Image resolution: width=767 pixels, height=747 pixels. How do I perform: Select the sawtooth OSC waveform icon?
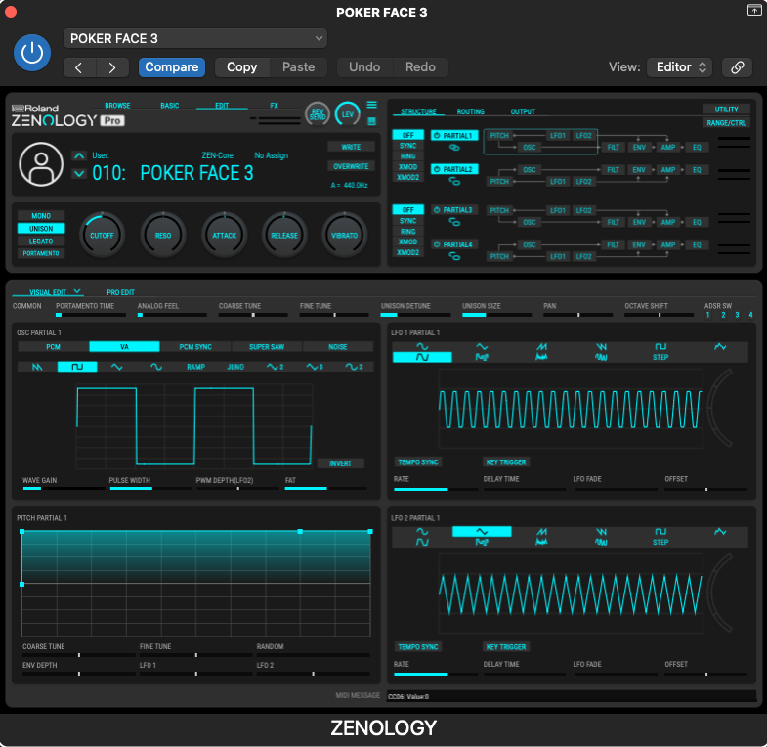coord(37,367)
